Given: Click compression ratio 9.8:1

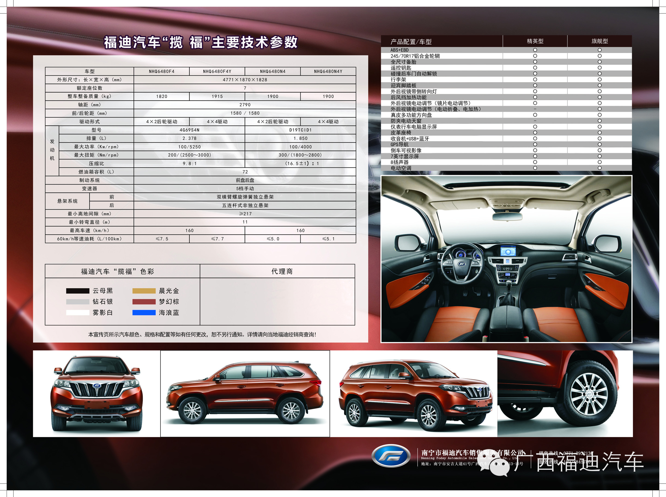Looking at the screenshot, I should pos(189,164).
